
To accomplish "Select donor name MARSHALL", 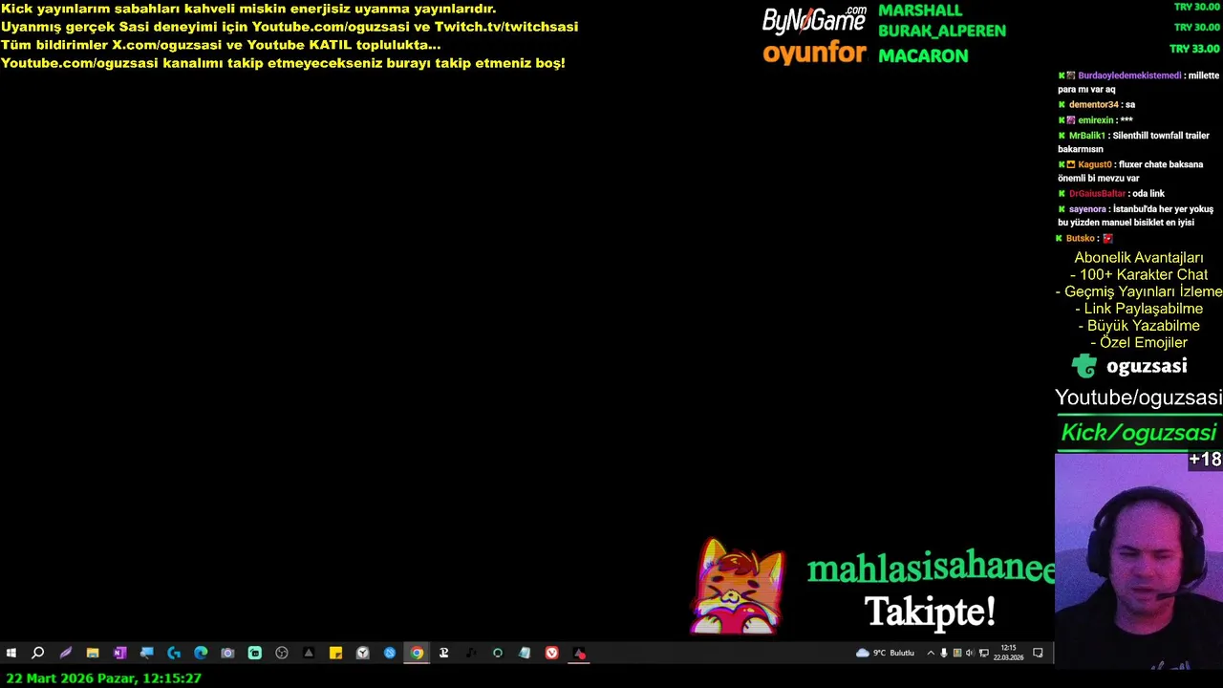I will click(920, 11).
